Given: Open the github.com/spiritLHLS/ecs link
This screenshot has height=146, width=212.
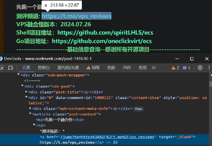Looking at the screenshot, I should (105, 33).
